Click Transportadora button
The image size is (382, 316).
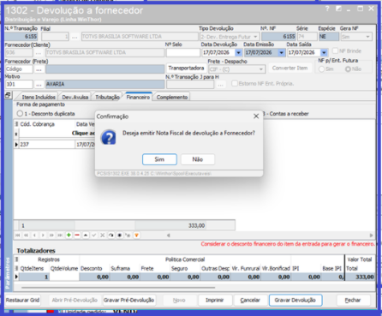coord(186,68)
